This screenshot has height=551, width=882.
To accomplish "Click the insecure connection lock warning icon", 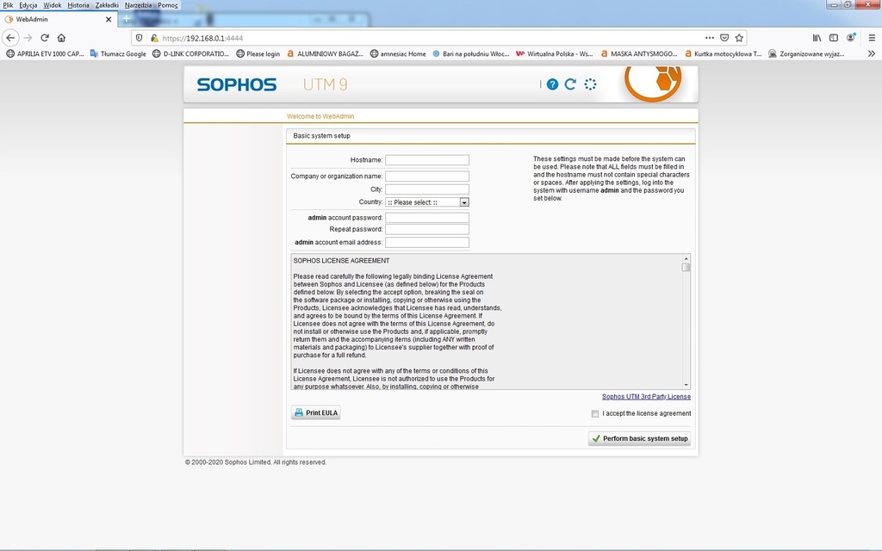I will 154,38.
